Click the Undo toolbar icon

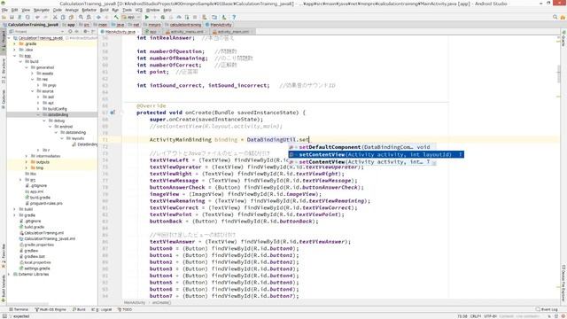pyautogui.click(x=37, y=17)
